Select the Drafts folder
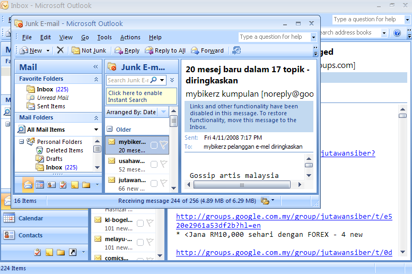Image resolution: width=412 pixels, height=274 pixels. coord(54,159)
